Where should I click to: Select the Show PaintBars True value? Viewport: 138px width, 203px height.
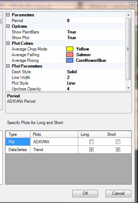tap(95, 32)
